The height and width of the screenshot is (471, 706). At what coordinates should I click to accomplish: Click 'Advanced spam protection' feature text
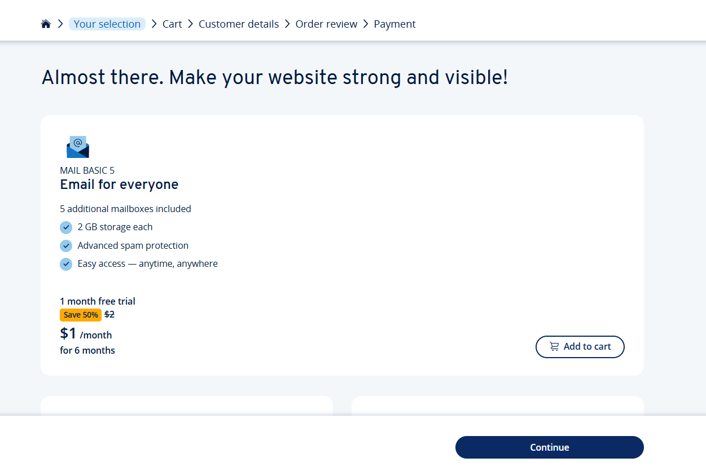pos(133,246)
